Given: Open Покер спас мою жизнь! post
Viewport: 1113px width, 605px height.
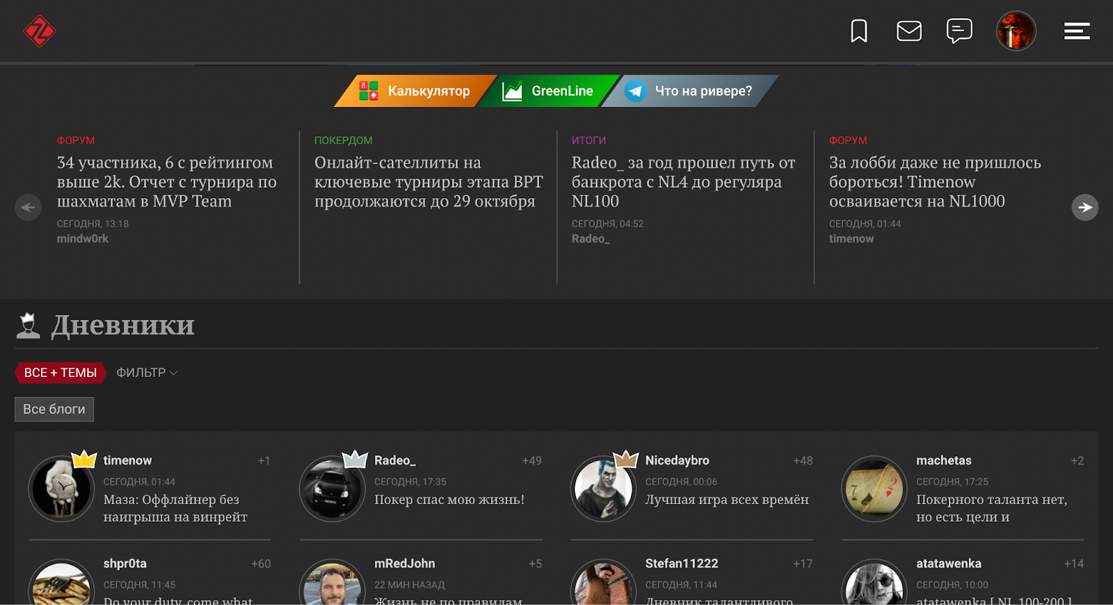Looking at the screenshot, I should 449,499.
